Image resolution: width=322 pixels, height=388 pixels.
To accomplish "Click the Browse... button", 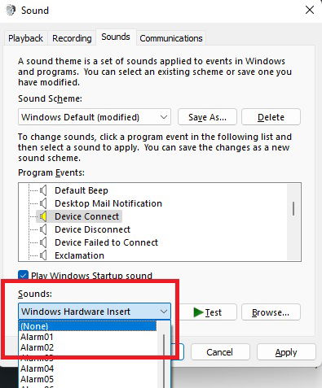I will (271, 312).
